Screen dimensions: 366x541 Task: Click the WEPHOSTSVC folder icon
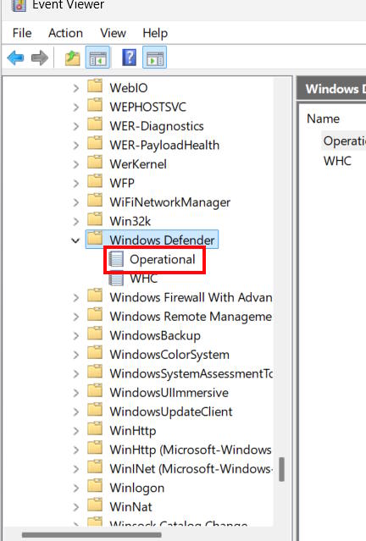pos(95,105)
